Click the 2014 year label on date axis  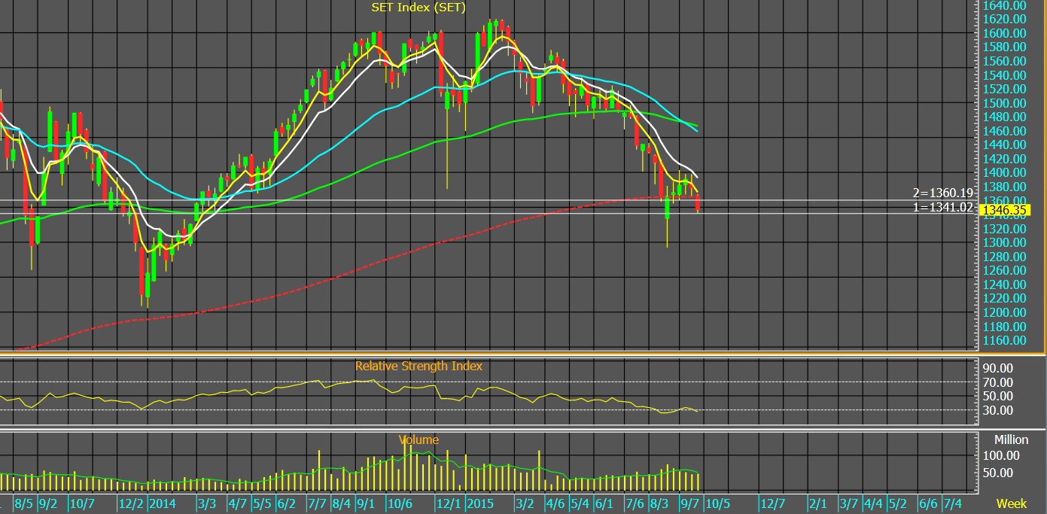coord(162,503)
